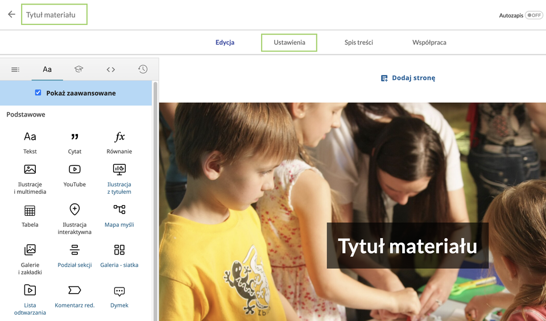Open the history clock panel tab
Viewport: 546px width, 321px height.
click(x=143, y=69)
